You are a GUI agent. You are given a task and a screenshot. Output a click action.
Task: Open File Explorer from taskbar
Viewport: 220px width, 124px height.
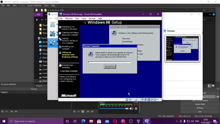(x=91, y=121)
